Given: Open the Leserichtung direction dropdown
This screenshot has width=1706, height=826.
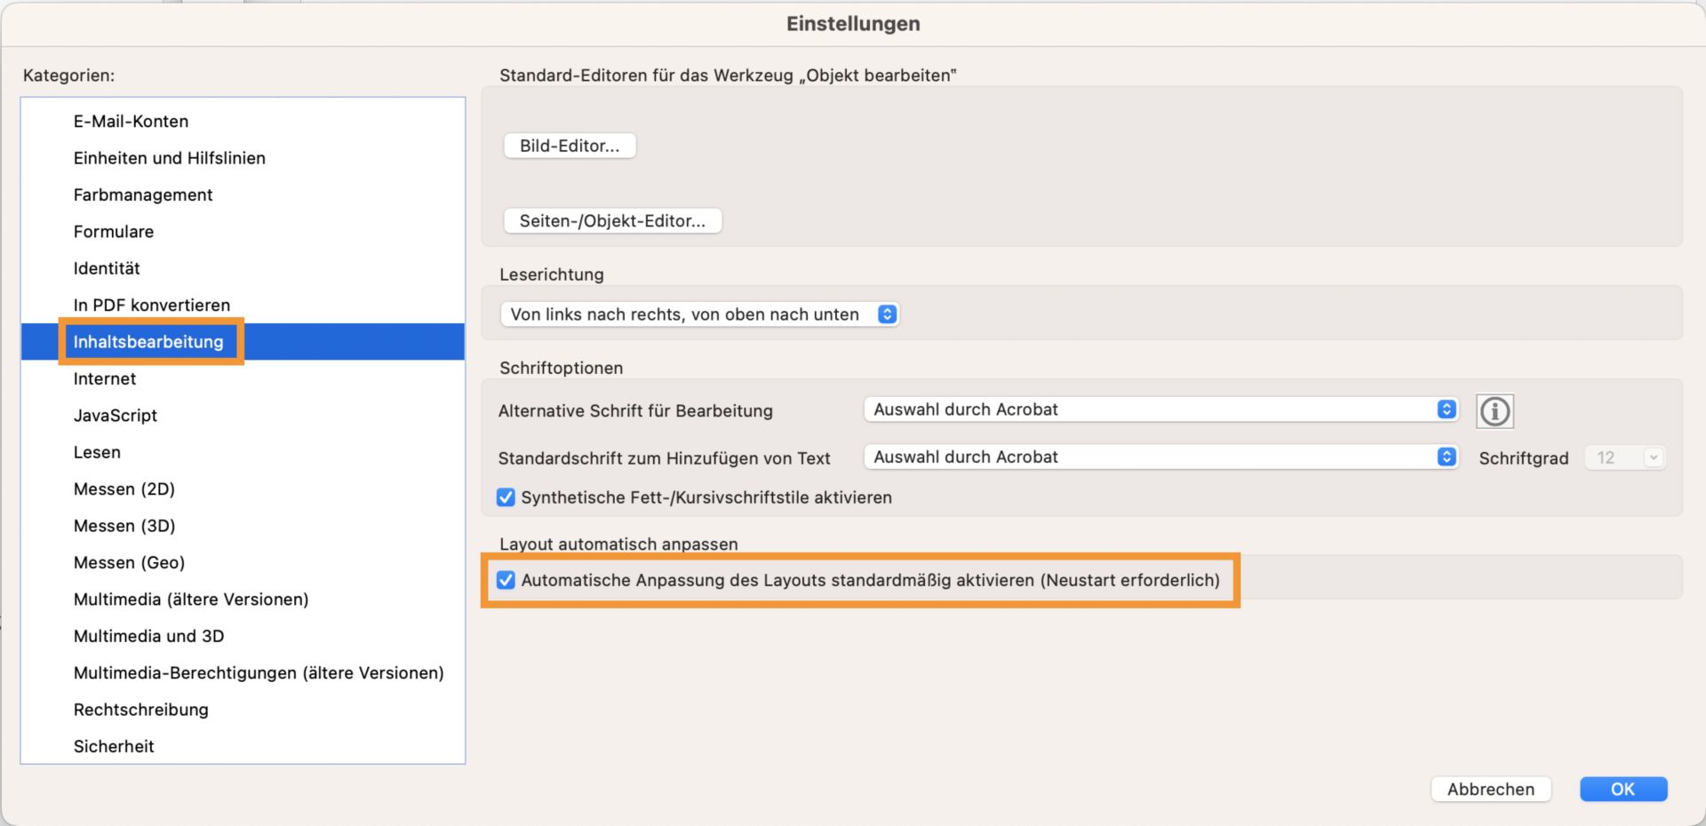Looking at the screenshot, I should (x=885, y=314).
